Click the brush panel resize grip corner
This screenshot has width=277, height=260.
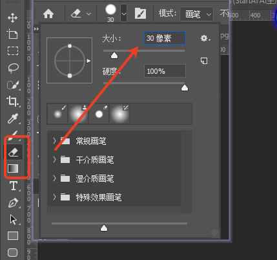pos(214,232)
